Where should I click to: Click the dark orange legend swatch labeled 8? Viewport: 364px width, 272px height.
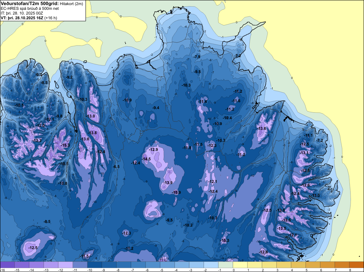pos(356,265)
